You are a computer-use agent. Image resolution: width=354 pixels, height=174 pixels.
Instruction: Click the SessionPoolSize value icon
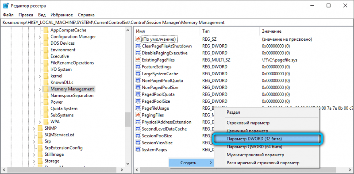click(x=138, y=136)
